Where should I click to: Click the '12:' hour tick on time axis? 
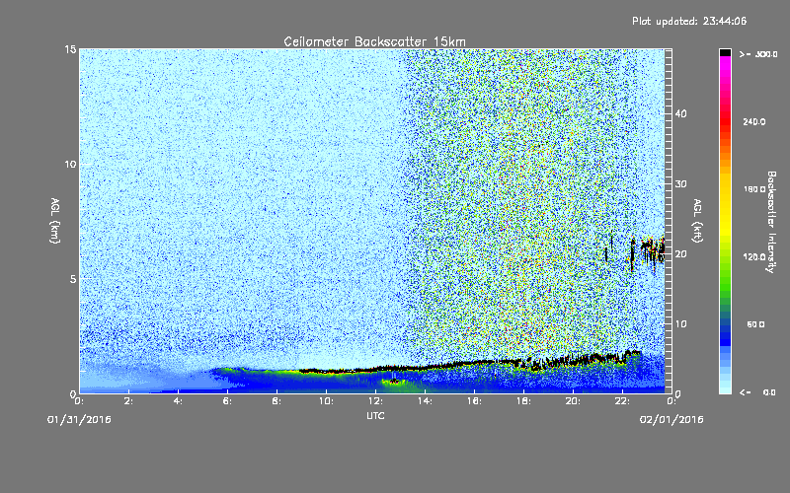(375, 401)
